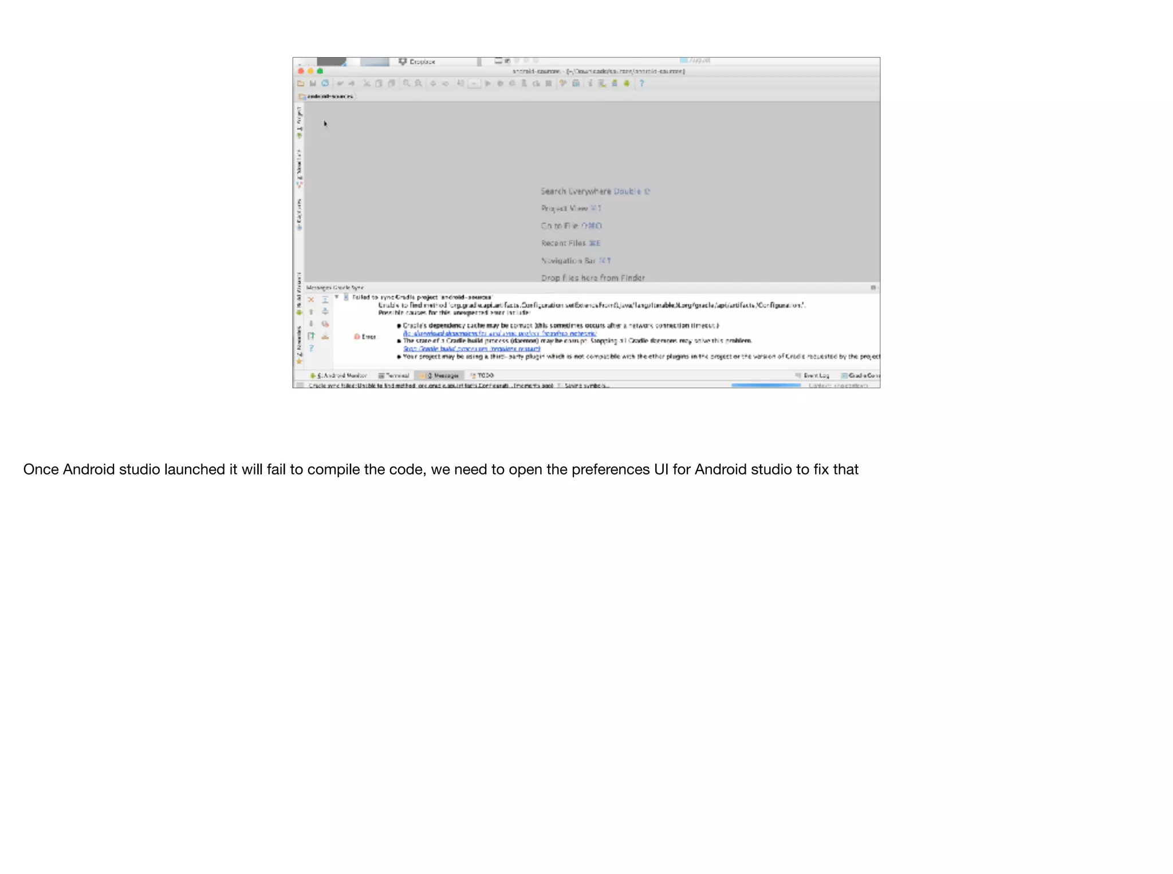The height and width of the screenshot is (874, 1173).
Task: Open the TODO tool window tab
Action: (482, 375)
